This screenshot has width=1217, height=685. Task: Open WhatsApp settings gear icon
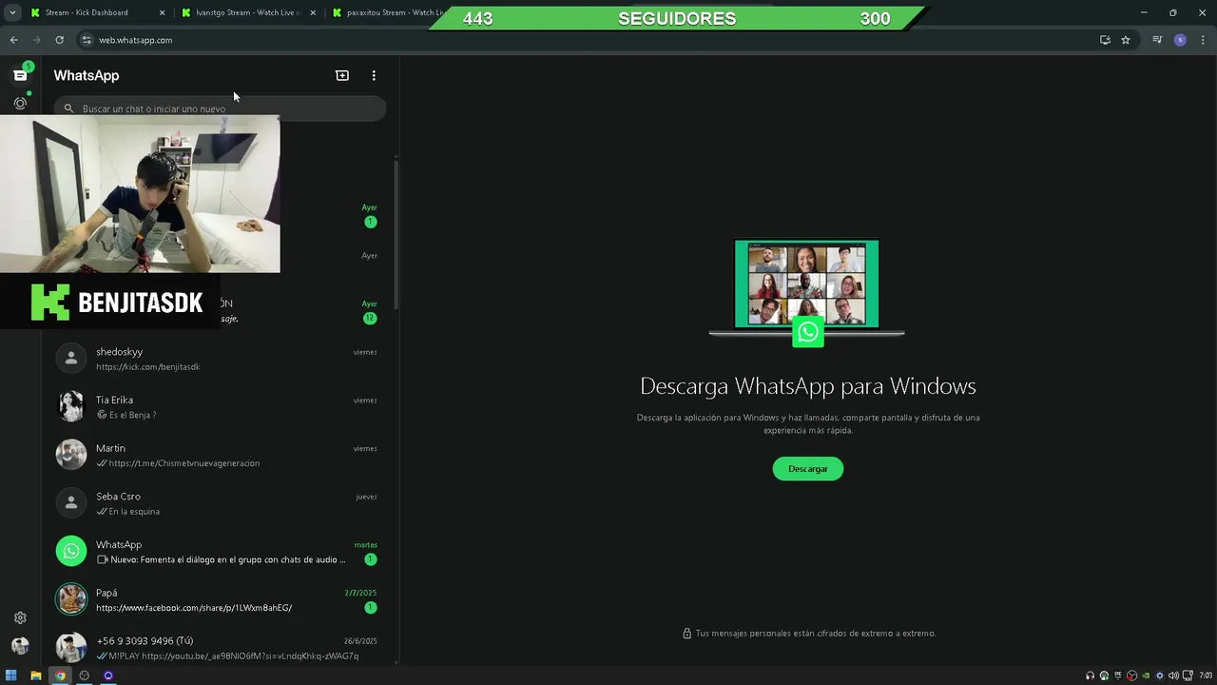pos(20,617)
